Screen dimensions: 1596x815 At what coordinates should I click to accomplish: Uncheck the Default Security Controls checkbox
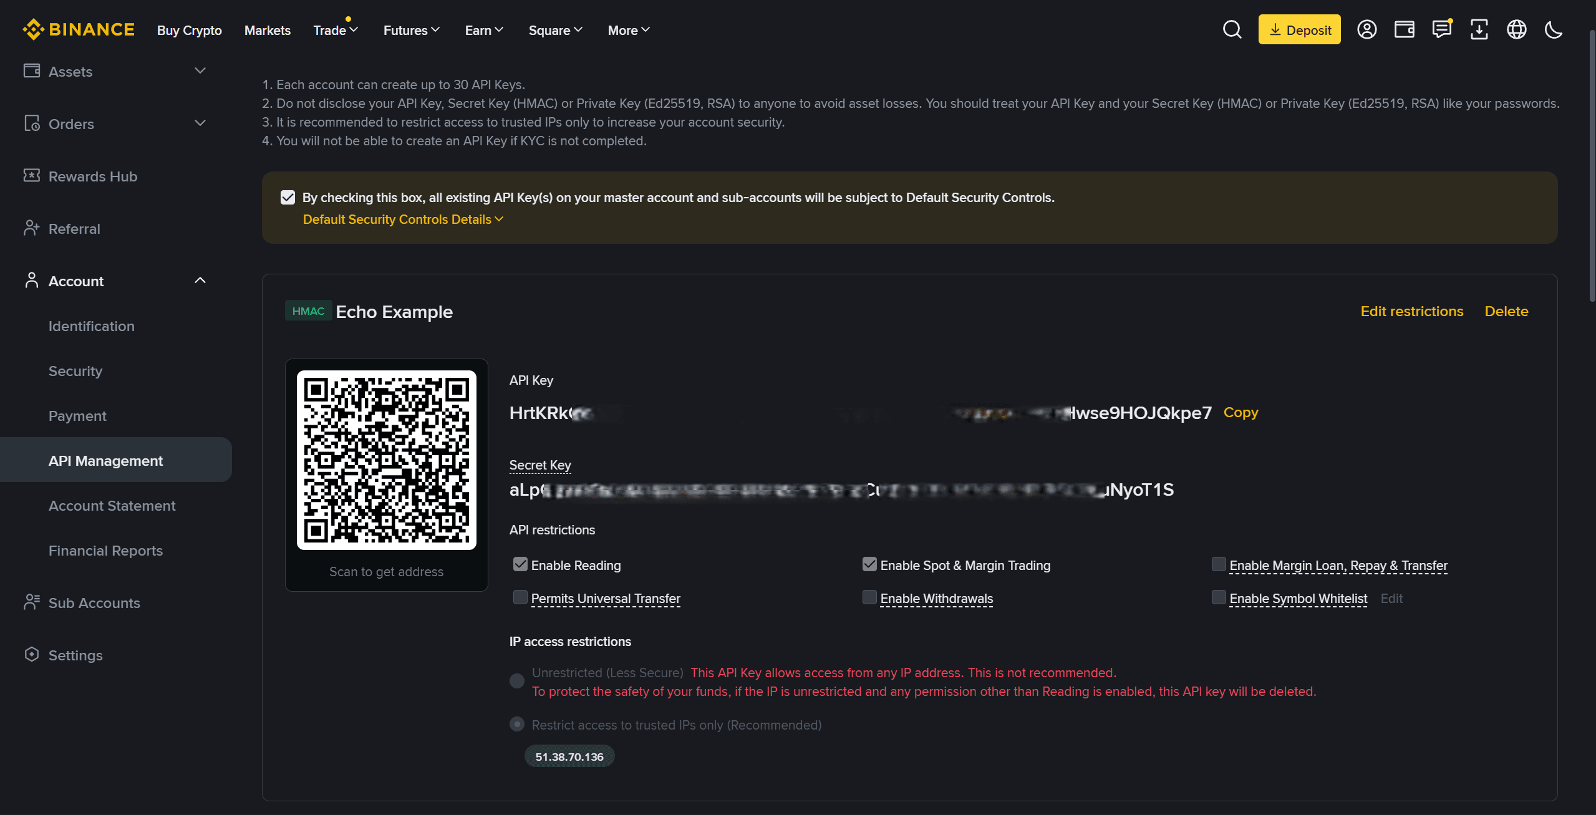point(288,197)
